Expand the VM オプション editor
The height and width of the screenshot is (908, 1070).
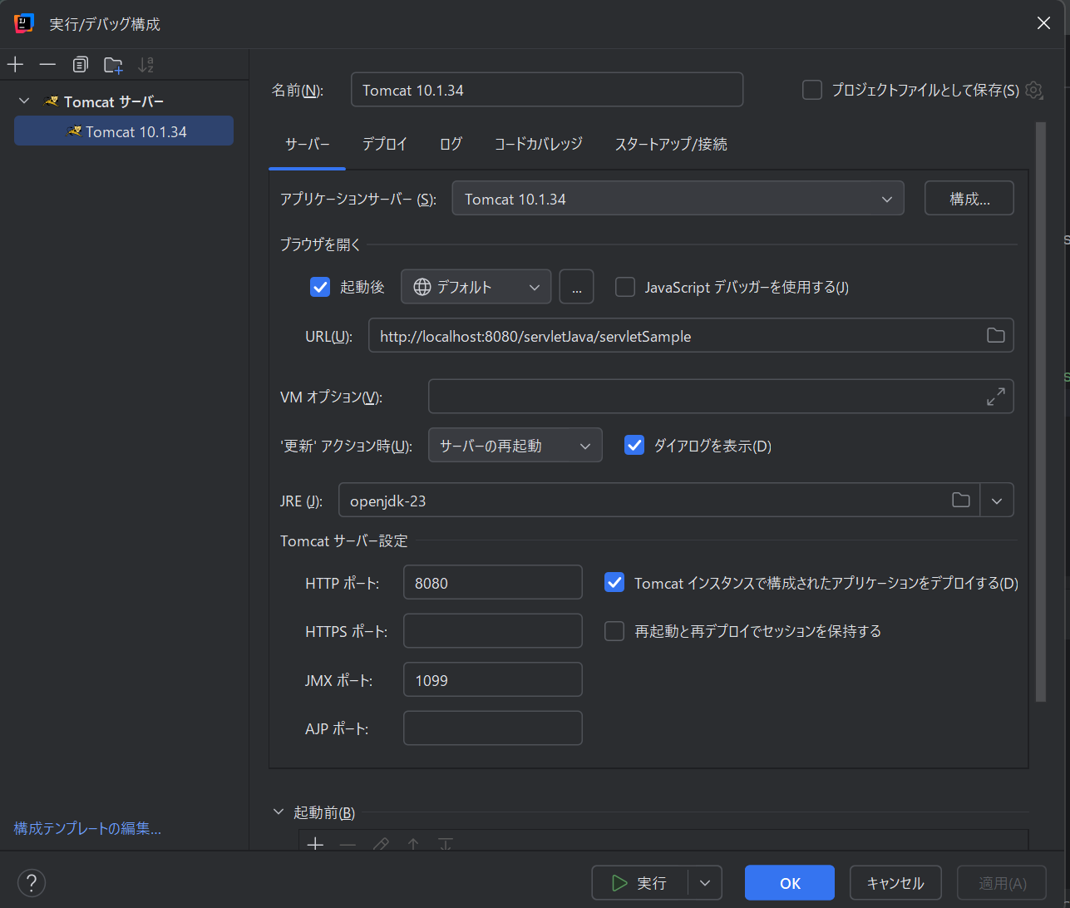pos(996,397)
